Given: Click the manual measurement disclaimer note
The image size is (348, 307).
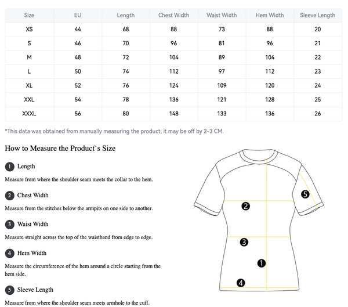Looking at the screenshot, I should [114, 131].
